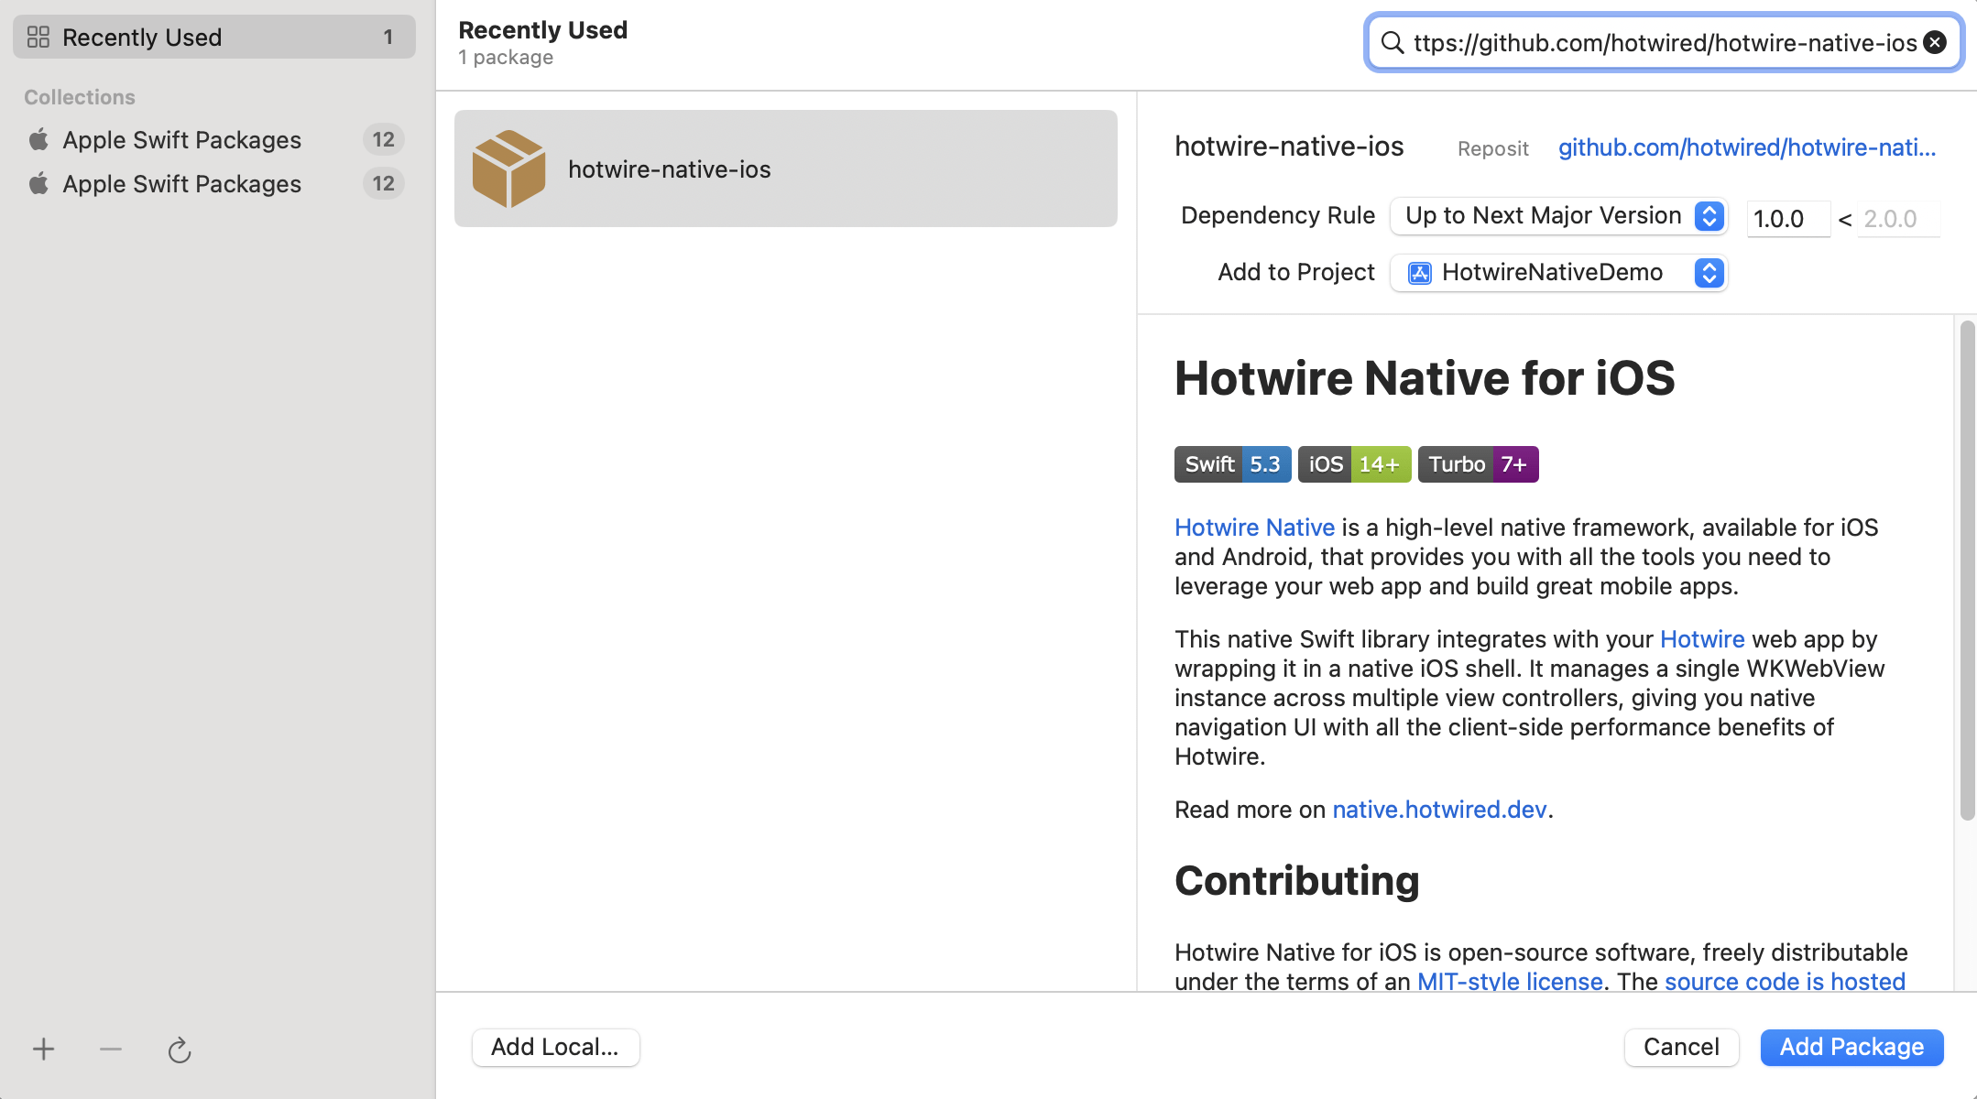The width and height of the screenshot is (1977, 1099).
Task: Select the first Apple Swift Packages collection
Action: point(181,140)
